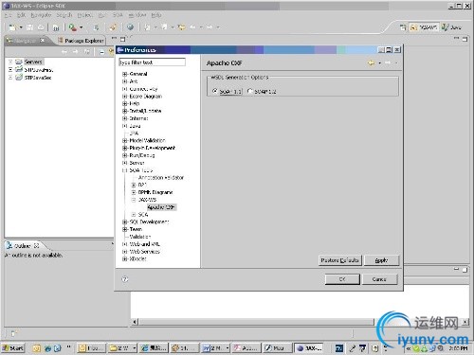Open the back history dropdown in Preferences
This screenshot has width=474, height=355.
tap(379, 63)
